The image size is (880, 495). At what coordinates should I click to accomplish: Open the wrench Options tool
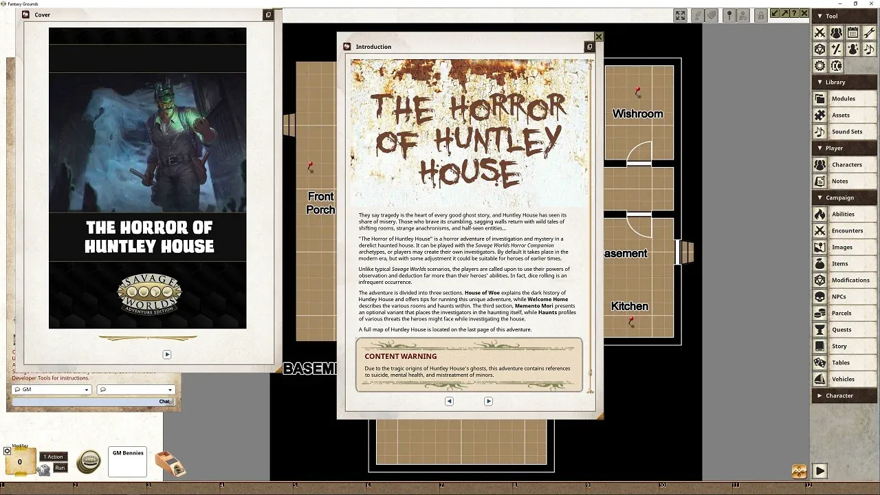[x=869, y=32]
